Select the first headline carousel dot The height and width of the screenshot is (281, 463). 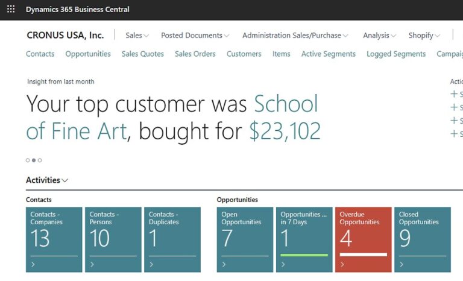(28, 160)
